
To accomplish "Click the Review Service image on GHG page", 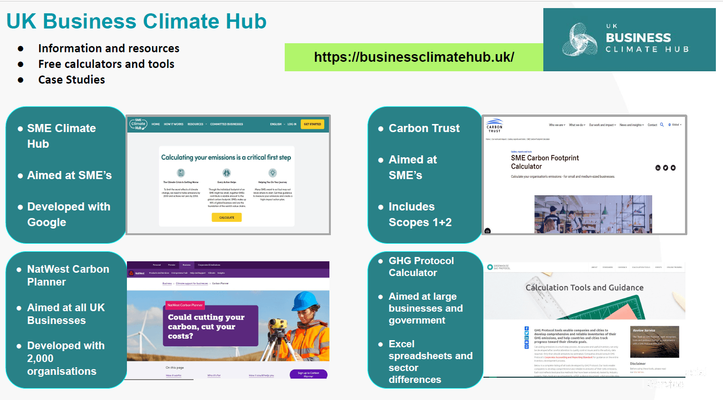I will tap(655, 342).
